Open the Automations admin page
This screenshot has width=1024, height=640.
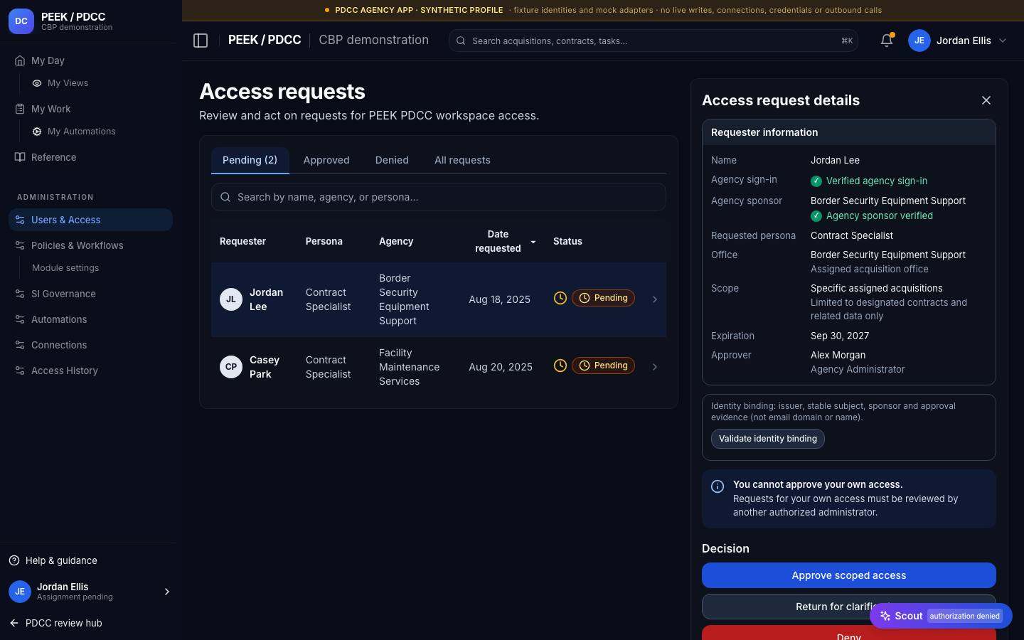[90, 319]
